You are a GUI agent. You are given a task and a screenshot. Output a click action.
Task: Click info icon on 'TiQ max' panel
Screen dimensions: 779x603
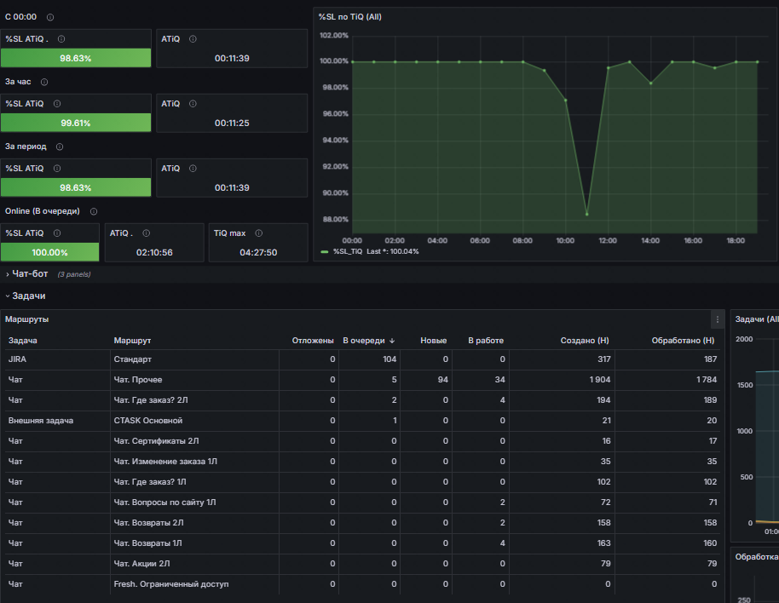259,233
